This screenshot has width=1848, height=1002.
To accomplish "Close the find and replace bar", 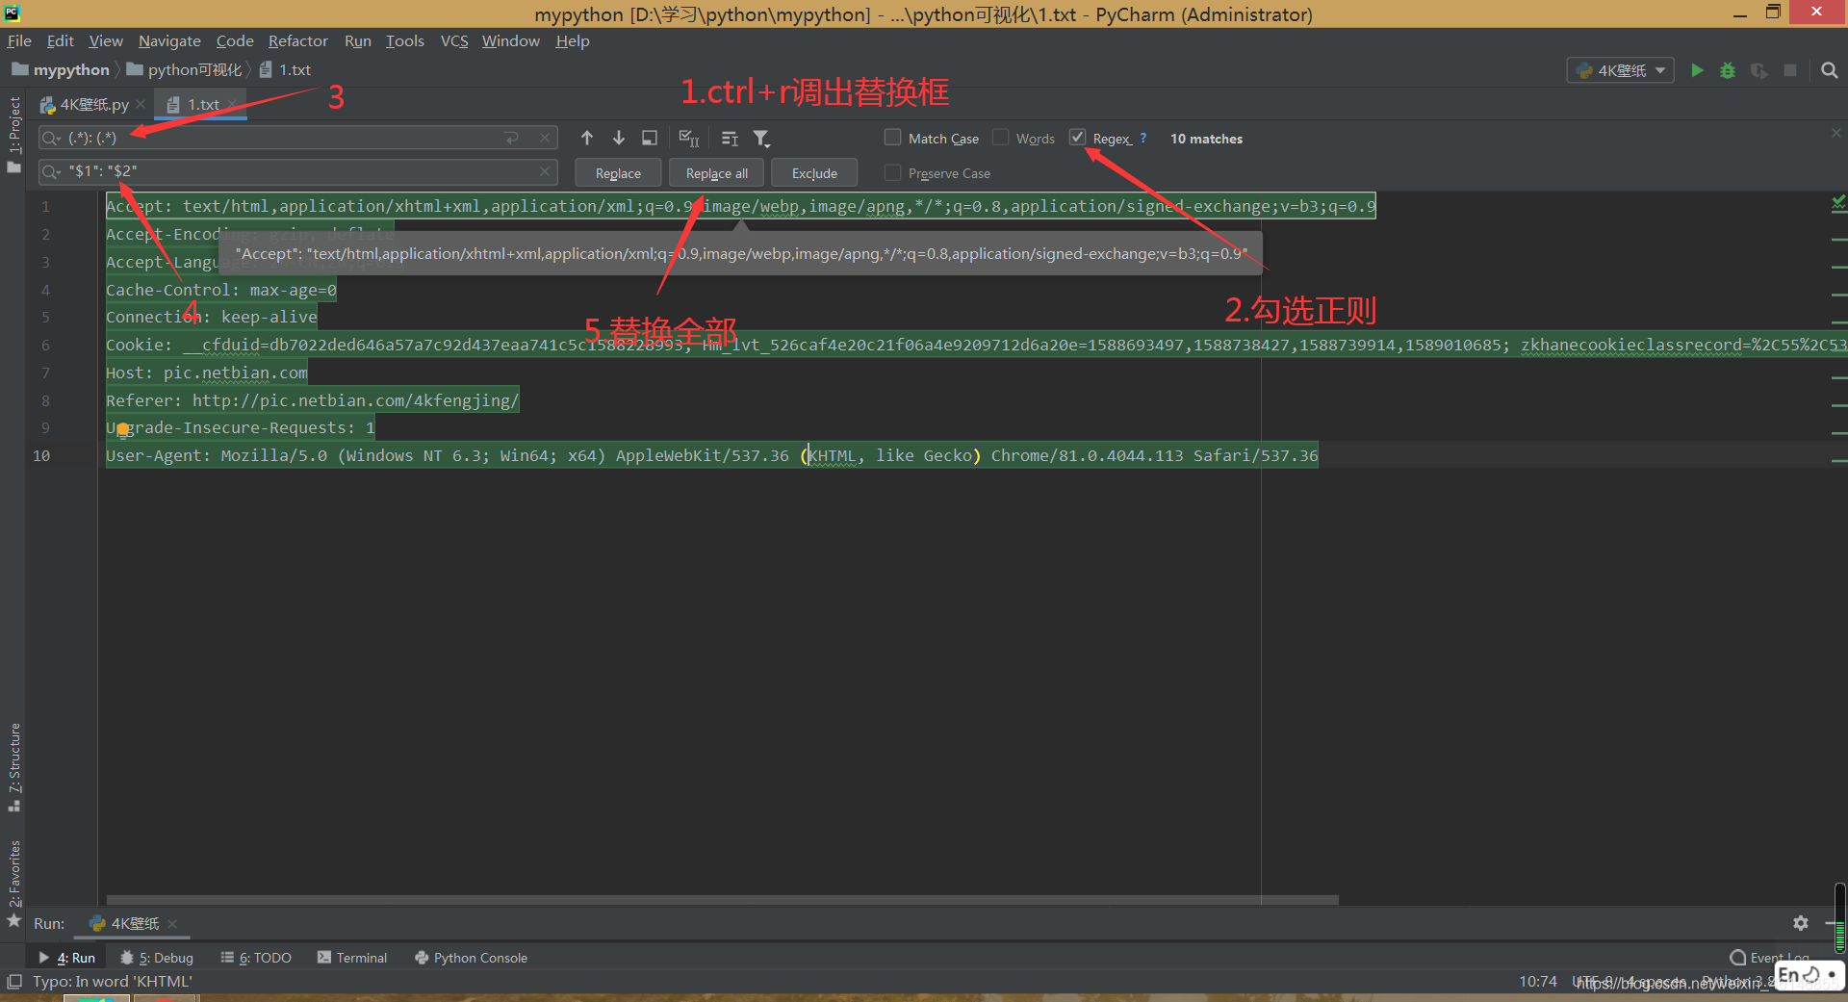I will (x=1836, y=133).
